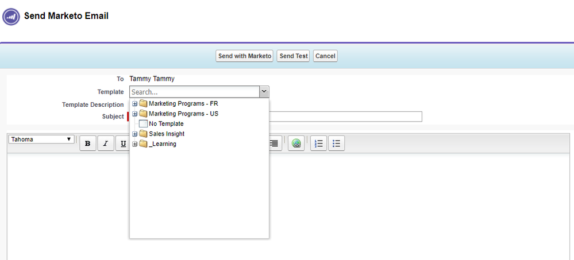
Task: Click the Marketo logo icon
Action: click(11, 17)
